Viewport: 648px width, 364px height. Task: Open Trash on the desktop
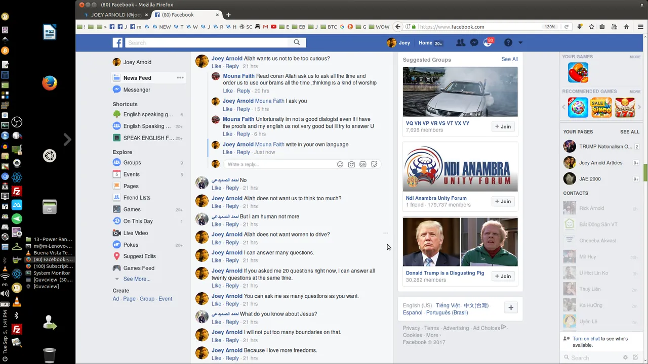[49, 355]
